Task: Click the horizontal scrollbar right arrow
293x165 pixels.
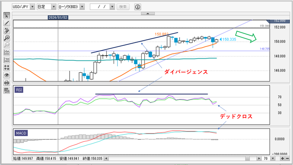Action: point(259,158)
